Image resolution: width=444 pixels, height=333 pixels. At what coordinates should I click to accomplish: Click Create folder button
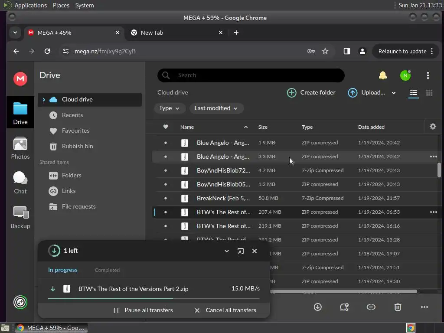click(311, 93)
